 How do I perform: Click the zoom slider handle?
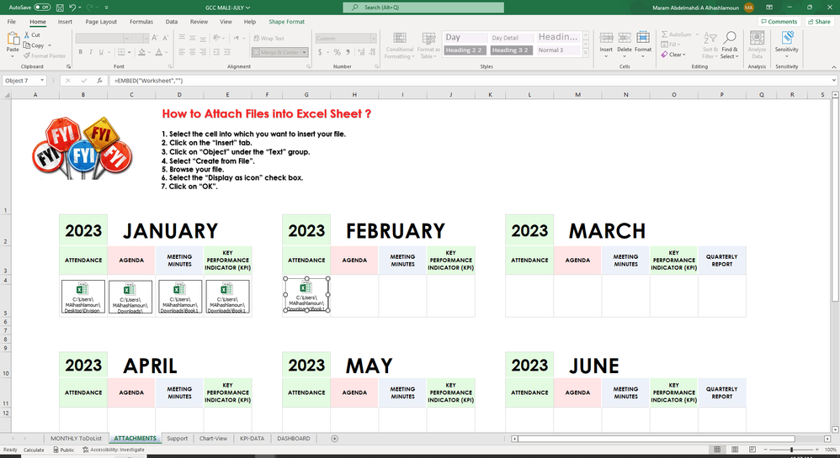click(791, 450)
